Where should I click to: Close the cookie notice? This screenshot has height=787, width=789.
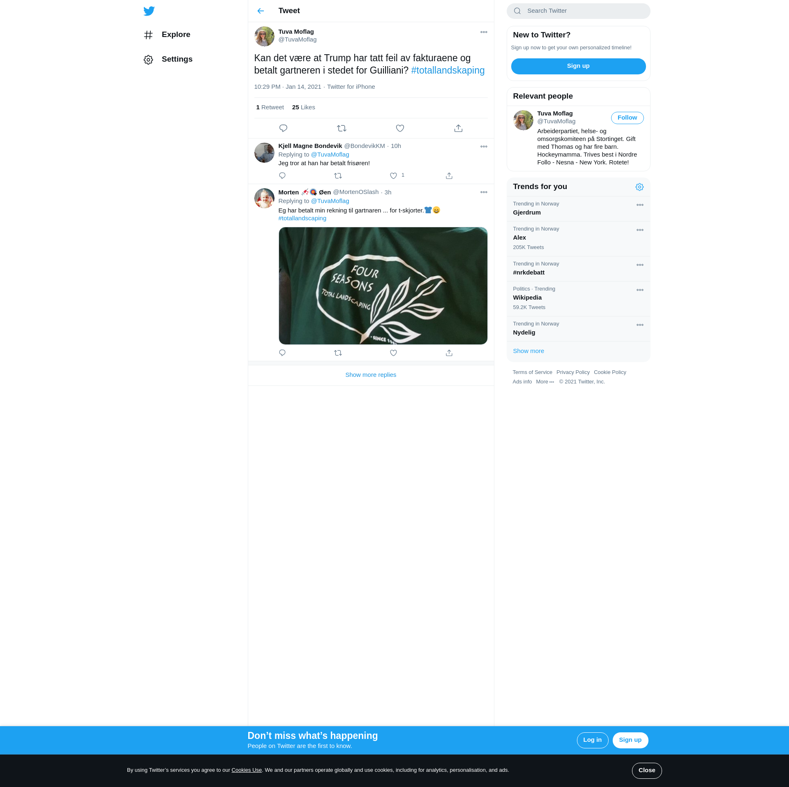tap(647, 771)
